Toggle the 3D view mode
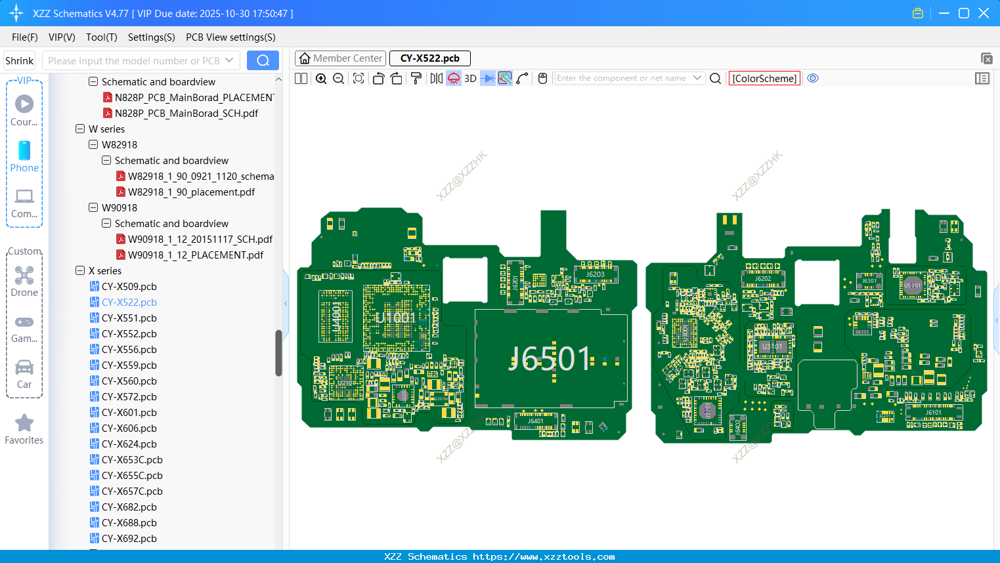This screenshot has height=563, width=1000. click(470, 79)
